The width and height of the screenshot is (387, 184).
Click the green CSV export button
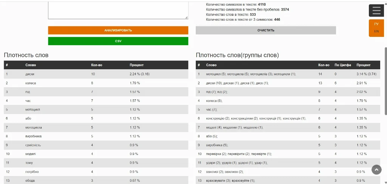pyautogui.click(x=118, y=41)
